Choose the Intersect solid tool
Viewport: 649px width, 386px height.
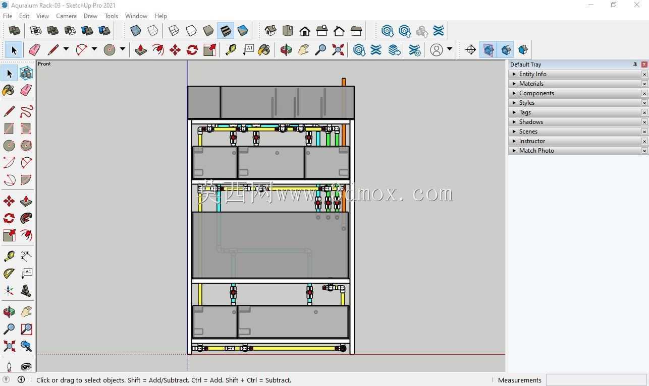[36, 31]
